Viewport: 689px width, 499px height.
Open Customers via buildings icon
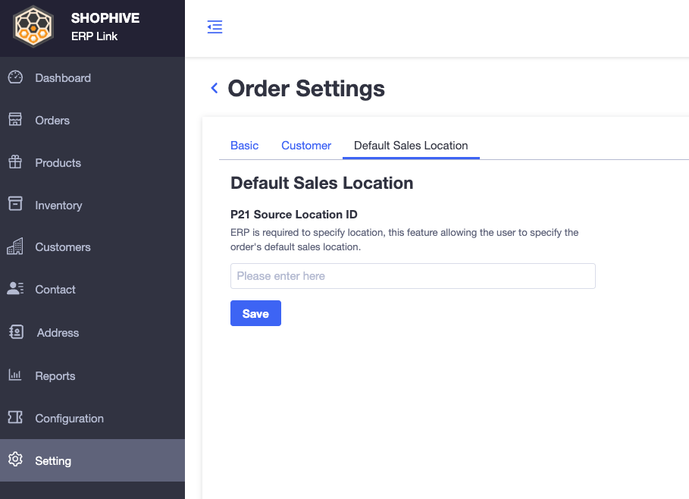tap(15, 246)
